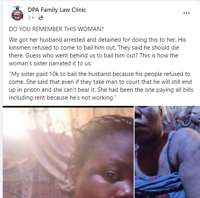Click the globe public audience icon

[41, 18]
